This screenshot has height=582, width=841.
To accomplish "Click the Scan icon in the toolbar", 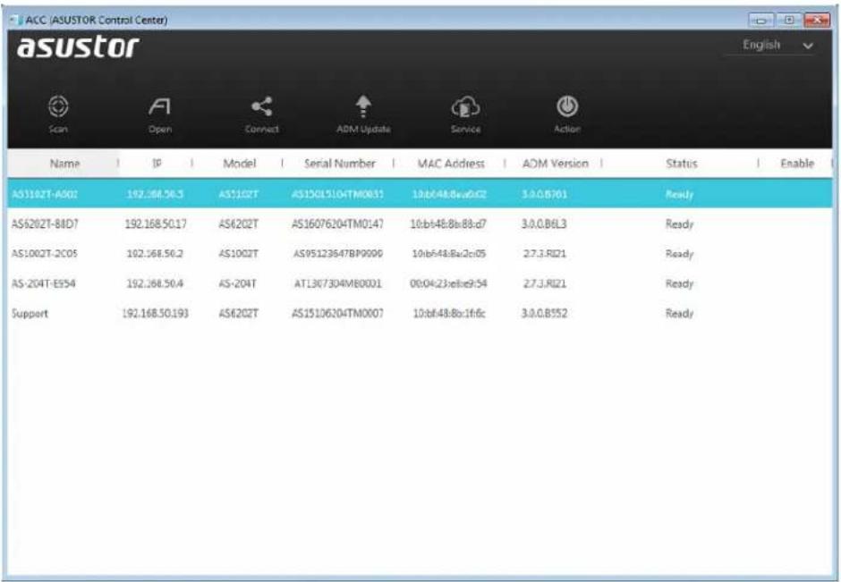I will [x=58, y=106].
